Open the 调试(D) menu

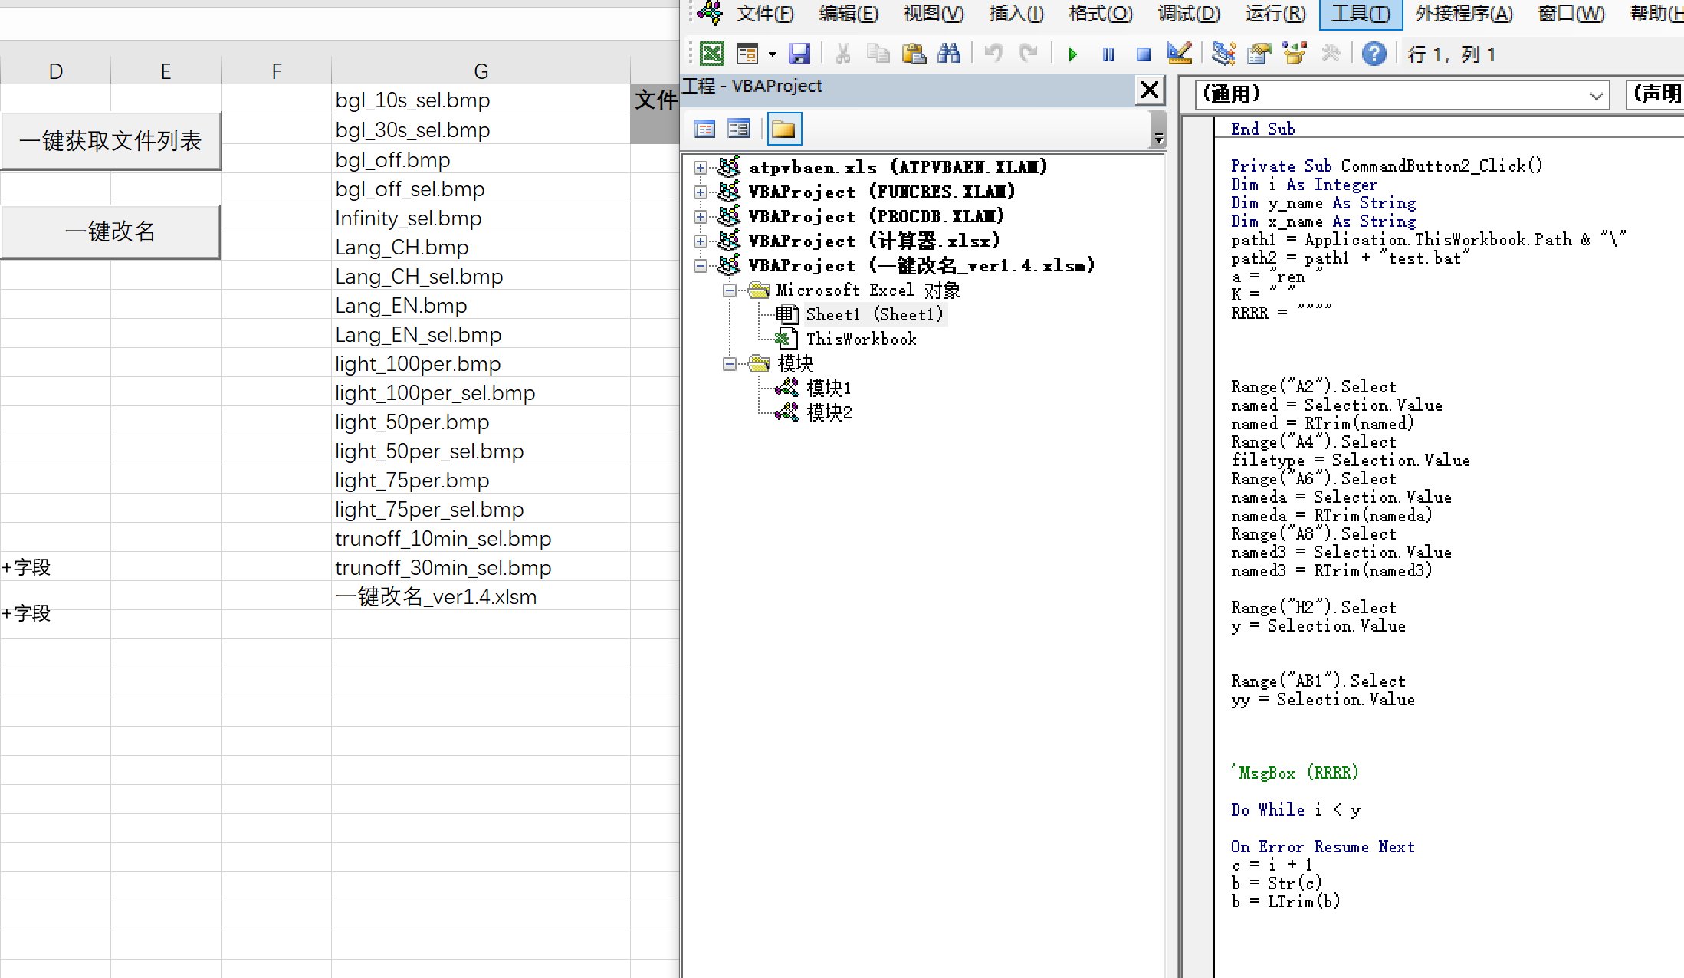click(x=1188, y=14)
